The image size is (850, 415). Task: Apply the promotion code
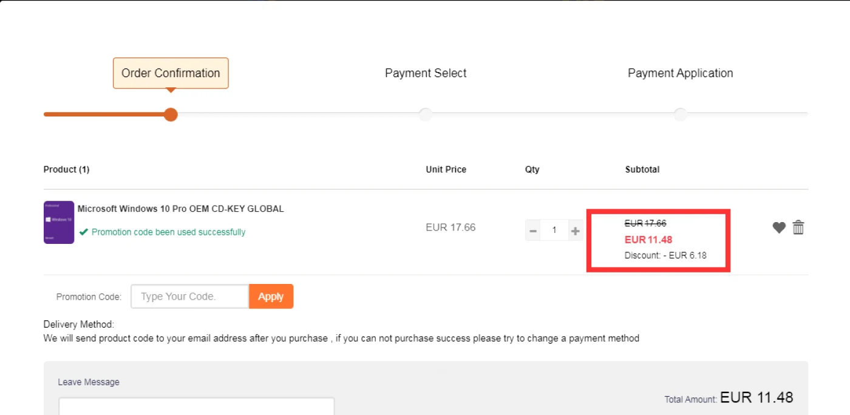271,297
